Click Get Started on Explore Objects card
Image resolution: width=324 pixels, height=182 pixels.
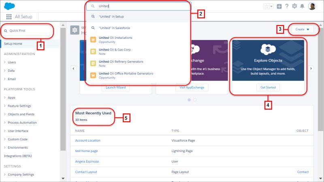point(268,87)
